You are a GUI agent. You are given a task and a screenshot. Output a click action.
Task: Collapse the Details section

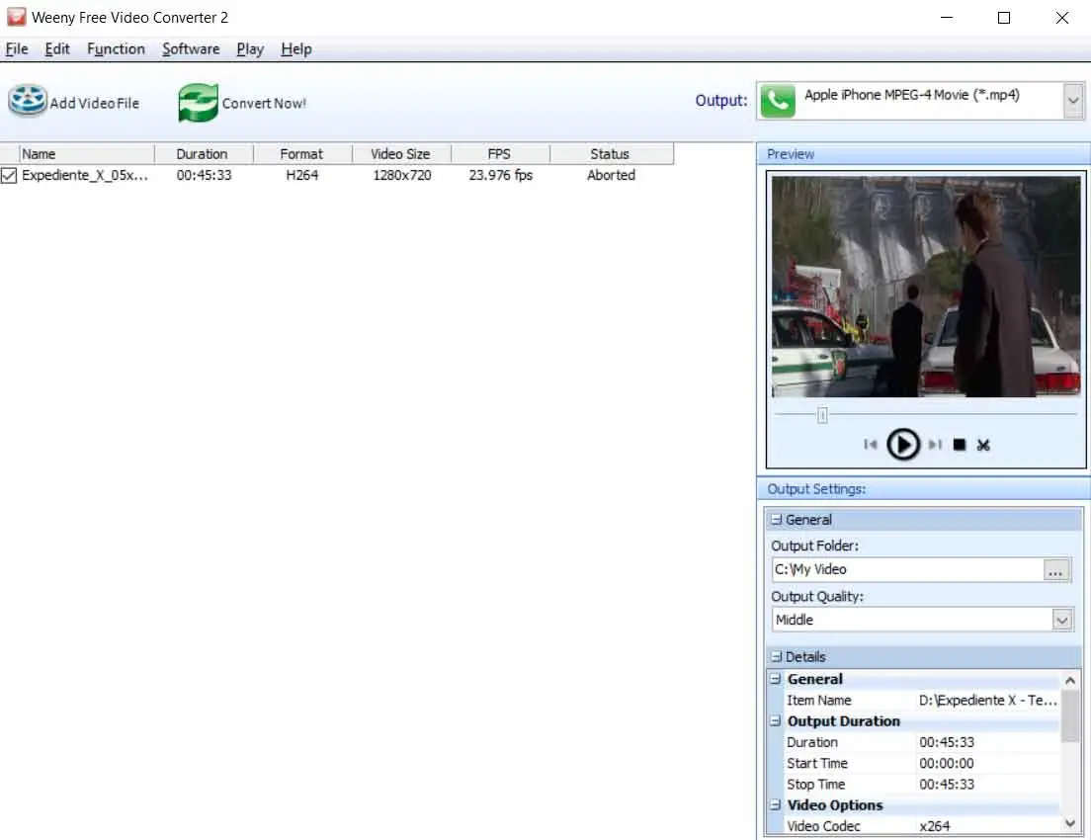pos(777,657)
